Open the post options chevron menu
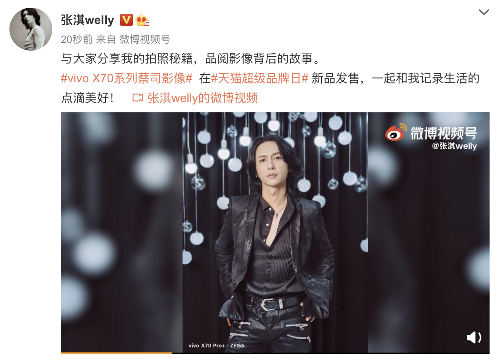 point(484,12)
